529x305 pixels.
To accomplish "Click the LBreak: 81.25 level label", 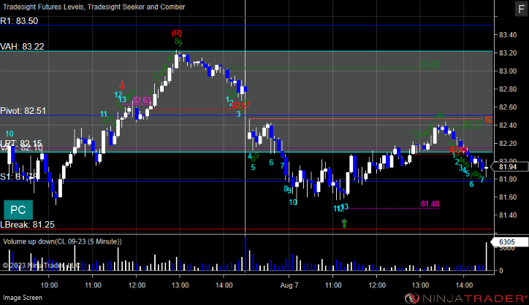I will pyautogui.click(x=27, y=225).
